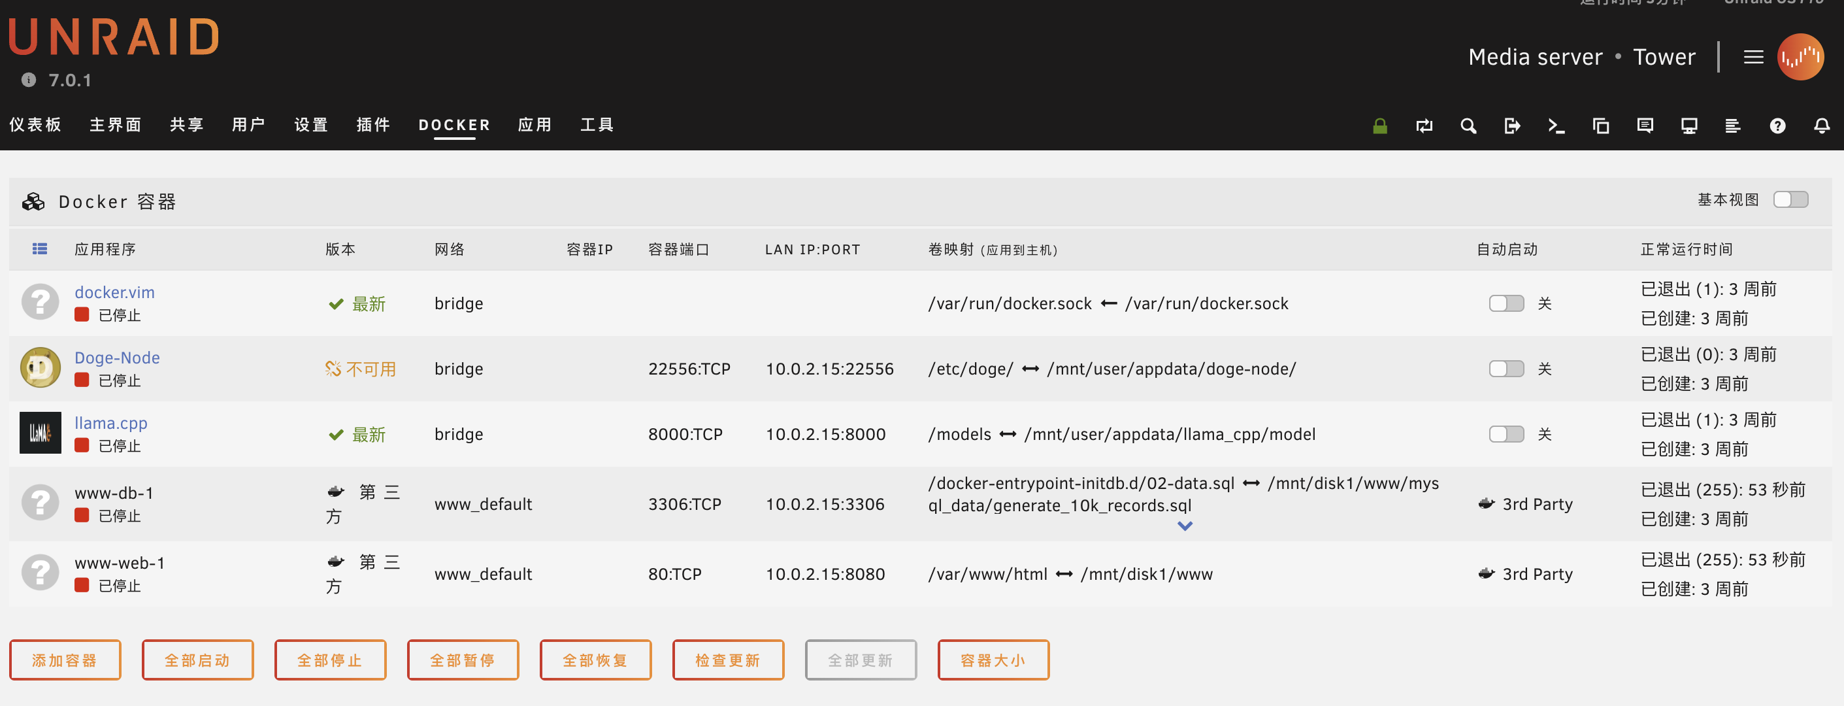Click docker.vim 最新 version status
Screen dimensions: 1844x706
point(357,303)
